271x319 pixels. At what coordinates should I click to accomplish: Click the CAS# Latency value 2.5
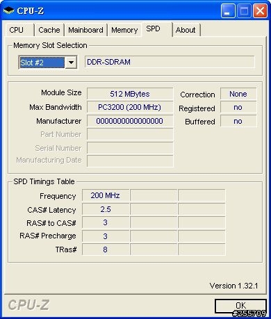point(106,209)
